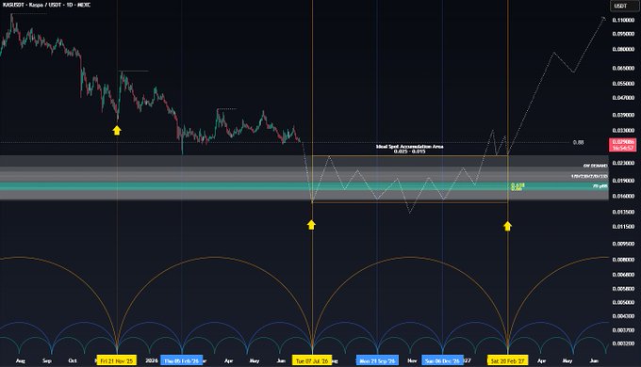Image resolution: width=641 pixels, height=367 pixels.
Task: Click the 0.013500 price axis label
Action: tap(623, 212)
